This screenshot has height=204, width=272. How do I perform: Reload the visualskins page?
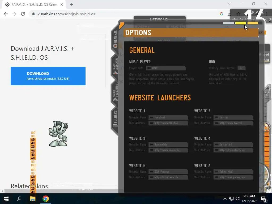tap(23, 14)
